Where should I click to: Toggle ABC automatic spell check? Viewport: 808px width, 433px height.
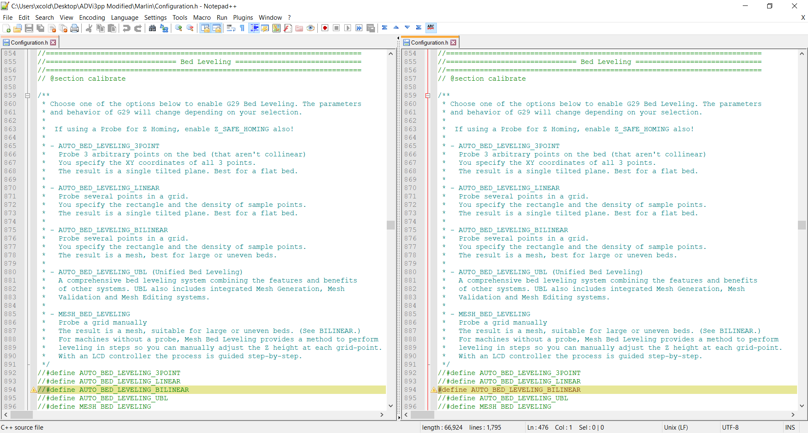[431, 28]
